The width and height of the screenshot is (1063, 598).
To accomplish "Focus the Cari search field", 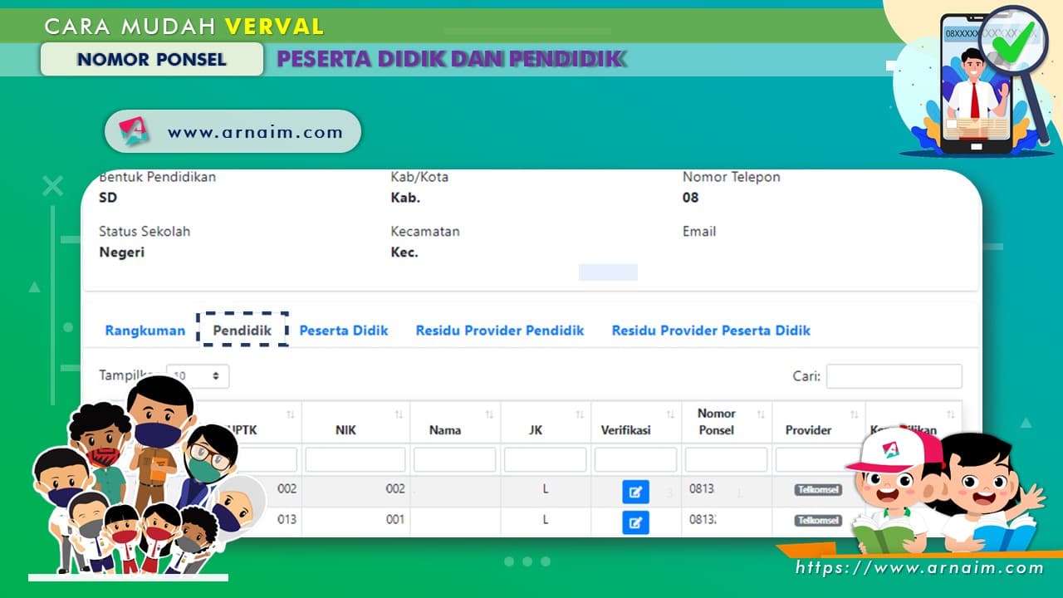I will (x=894, y=376).
